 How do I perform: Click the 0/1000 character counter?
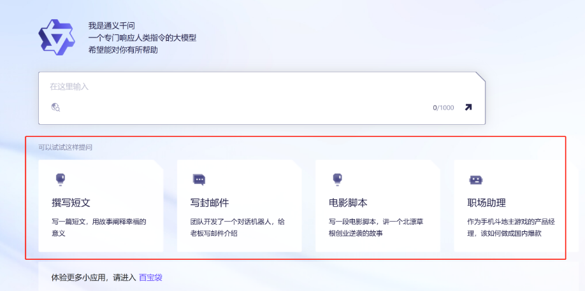tap(444, 108)
